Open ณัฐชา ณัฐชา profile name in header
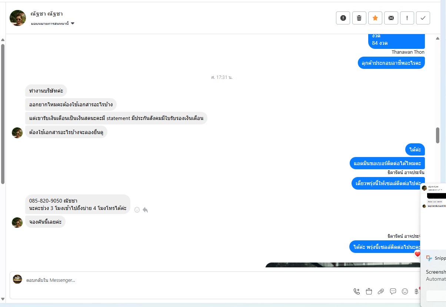Screen dimensions: 446x307 [47, 14]
